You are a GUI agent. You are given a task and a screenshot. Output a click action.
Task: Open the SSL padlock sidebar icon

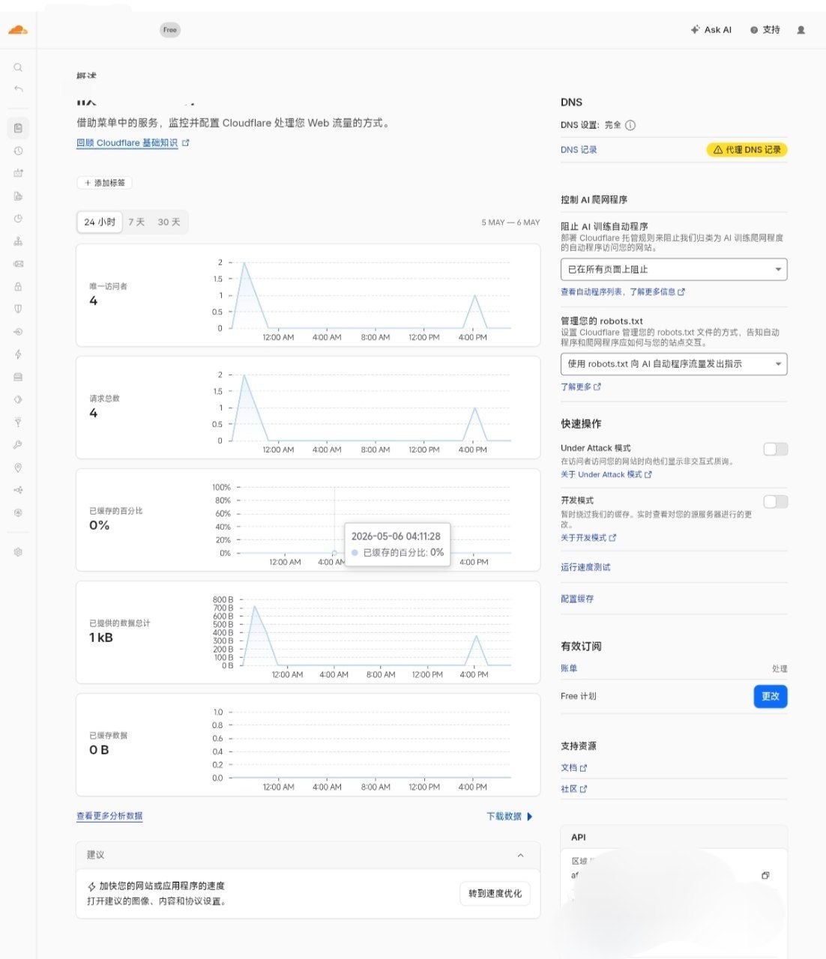pyautogui.click(x=18, y=286)
